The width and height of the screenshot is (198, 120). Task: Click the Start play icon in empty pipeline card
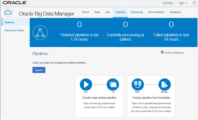pyautogui.click(x=86, y=84)
